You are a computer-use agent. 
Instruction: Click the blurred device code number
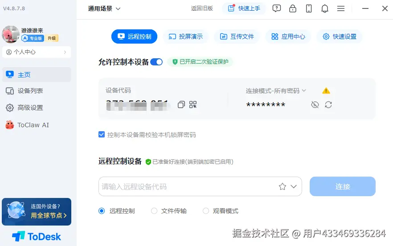137,105
